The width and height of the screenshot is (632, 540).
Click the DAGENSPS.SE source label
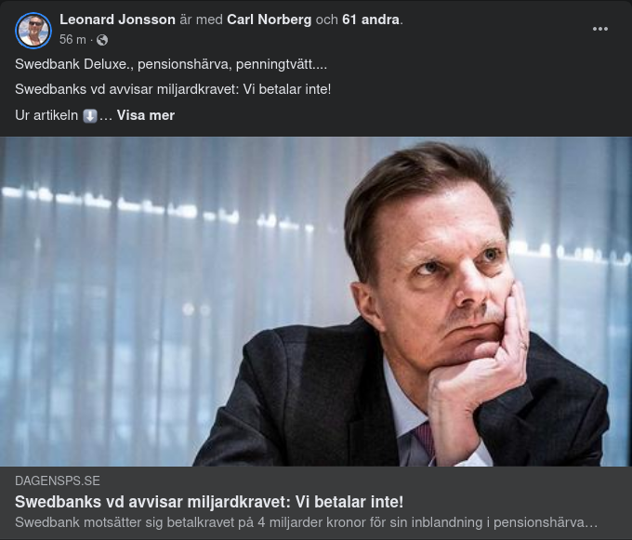[x=58, y=481]
